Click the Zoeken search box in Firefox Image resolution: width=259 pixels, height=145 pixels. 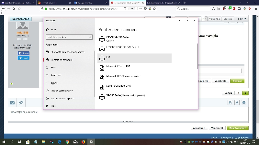tap(193, 9)
